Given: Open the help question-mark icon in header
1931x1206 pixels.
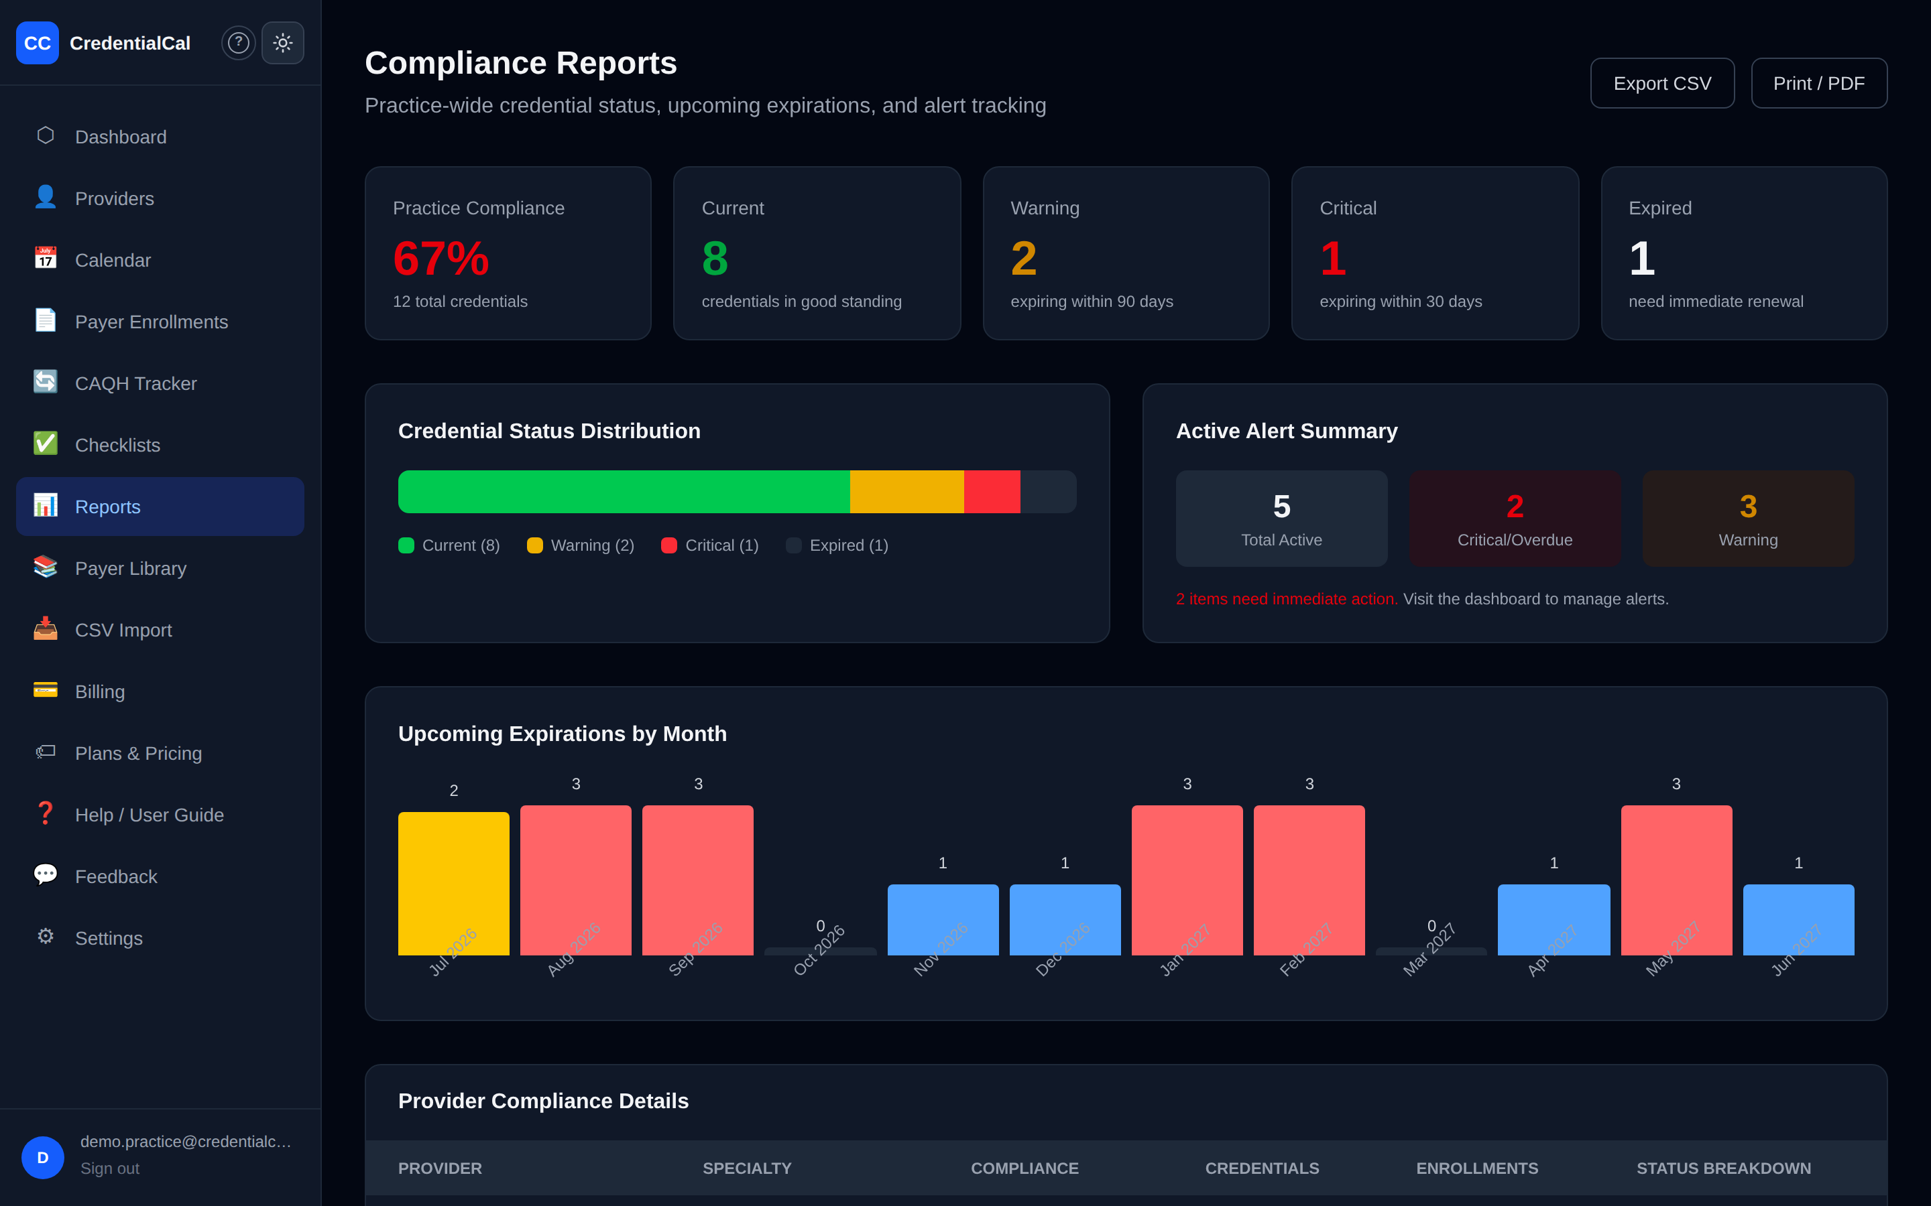Looking at the screenshot, I should [239, 43].
